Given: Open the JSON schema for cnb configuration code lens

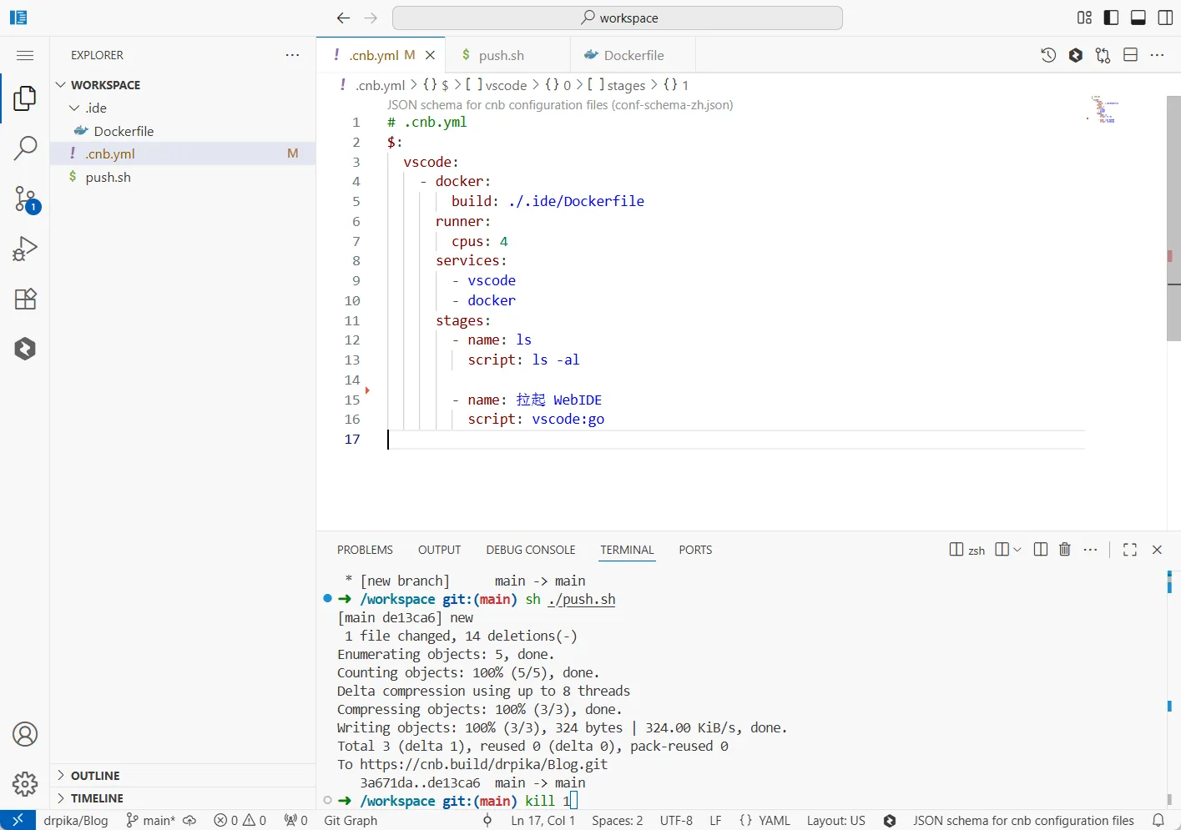Looking at the screenshot, I should pyautogui.click(x=560, y=105).
